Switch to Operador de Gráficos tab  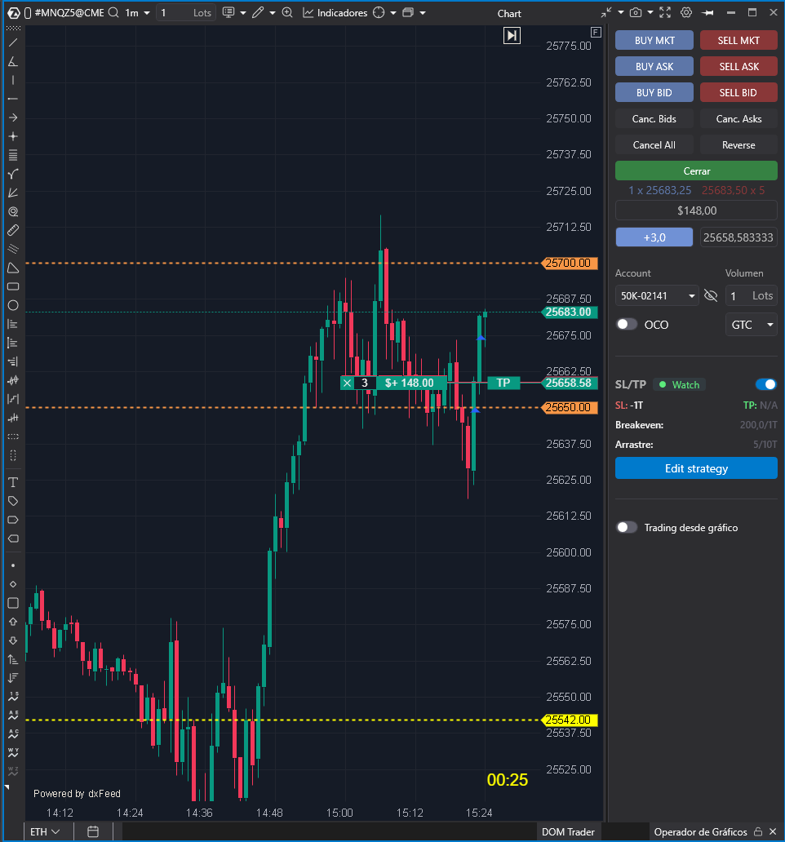click(700, 831)
